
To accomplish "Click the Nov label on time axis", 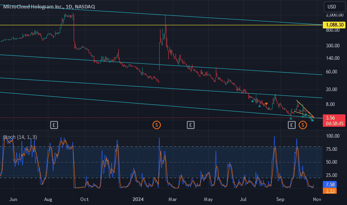I will pos(317,199).
